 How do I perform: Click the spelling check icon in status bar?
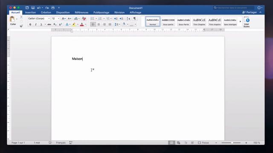click(50, 143)
